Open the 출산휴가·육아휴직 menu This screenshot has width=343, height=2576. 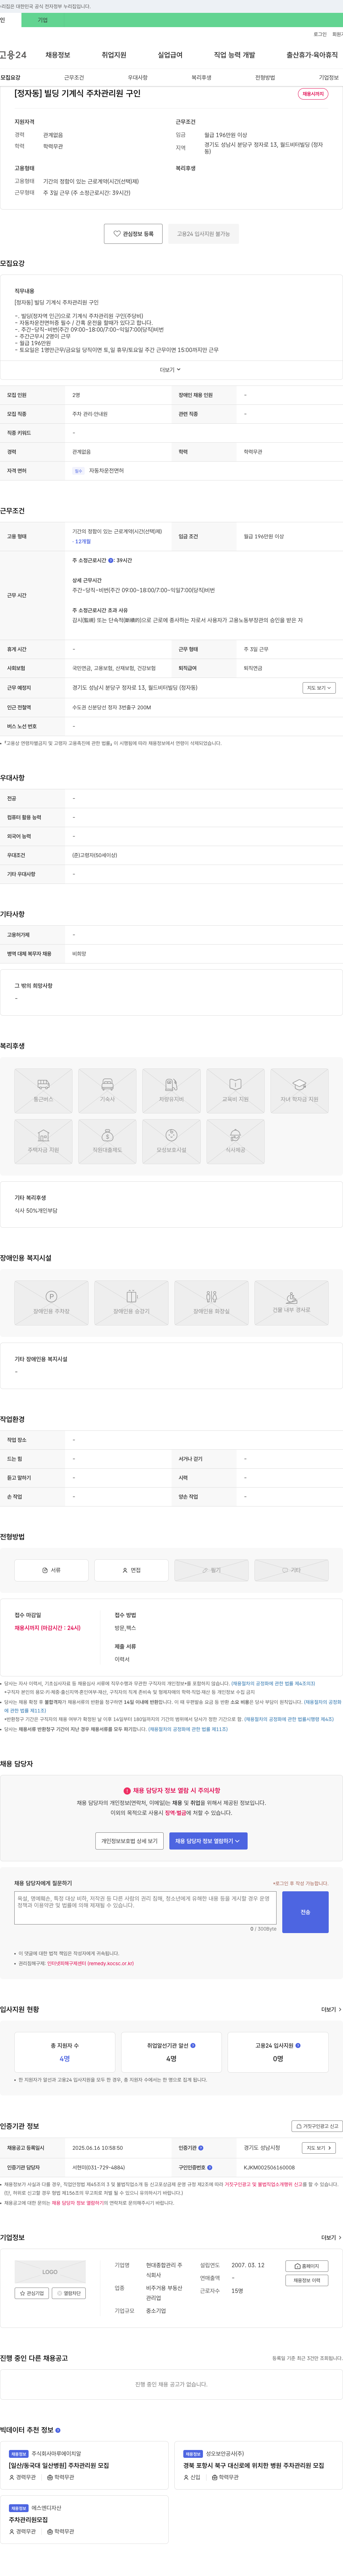coord(312,55)
